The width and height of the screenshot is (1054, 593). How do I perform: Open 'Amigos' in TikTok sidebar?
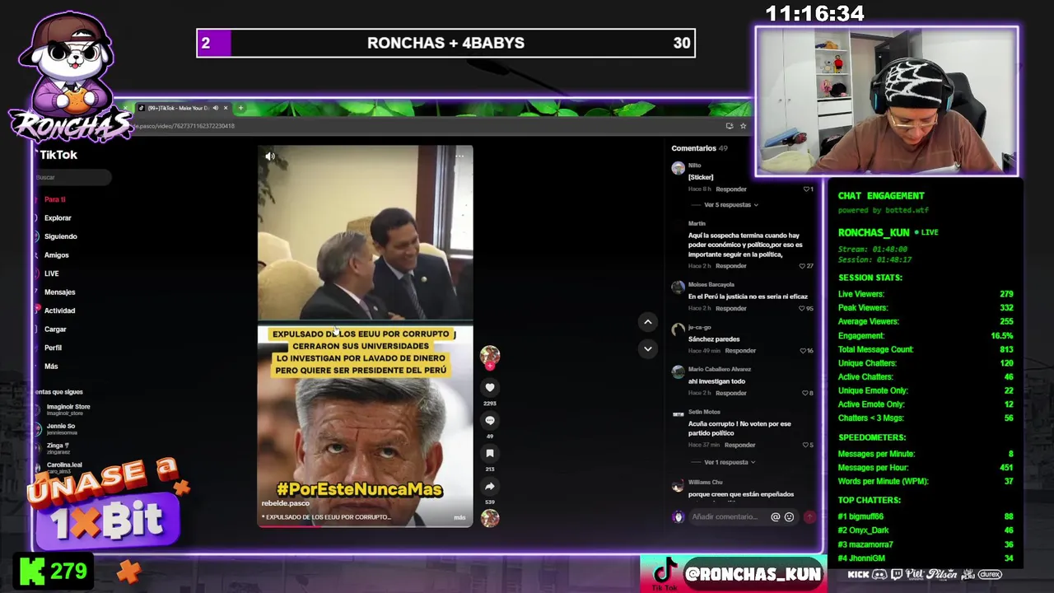coord(56,255)
